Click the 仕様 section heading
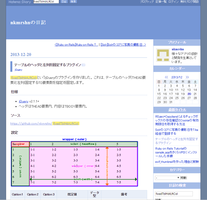Viewport: 207px width, 200px height. 14,92
